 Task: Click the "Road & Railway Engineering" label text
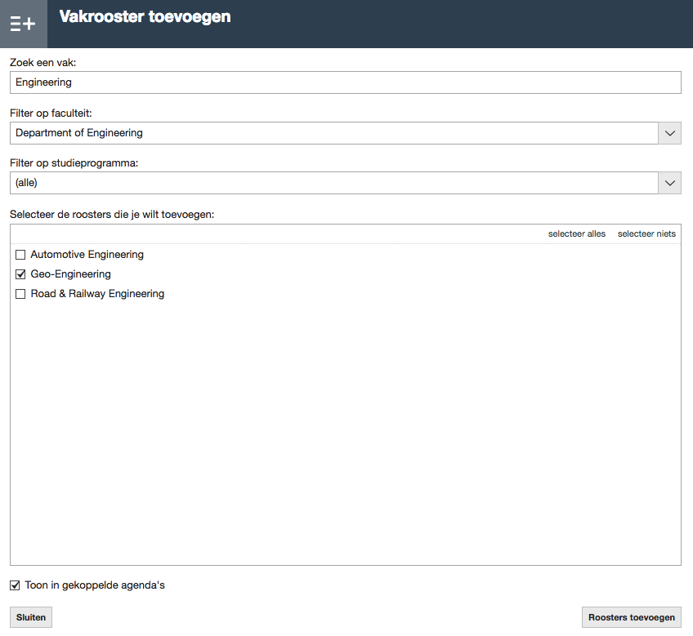tap(97, 294)
